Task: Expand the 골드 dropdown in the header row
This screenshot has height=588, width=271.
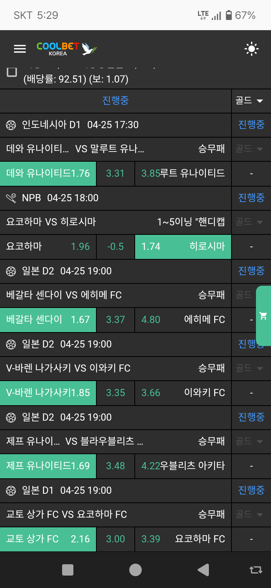Action: 249,101
